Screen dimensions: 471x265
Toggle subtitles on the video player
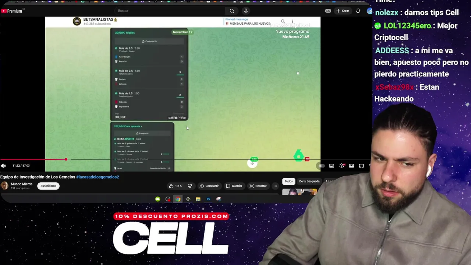pos(332,166)
